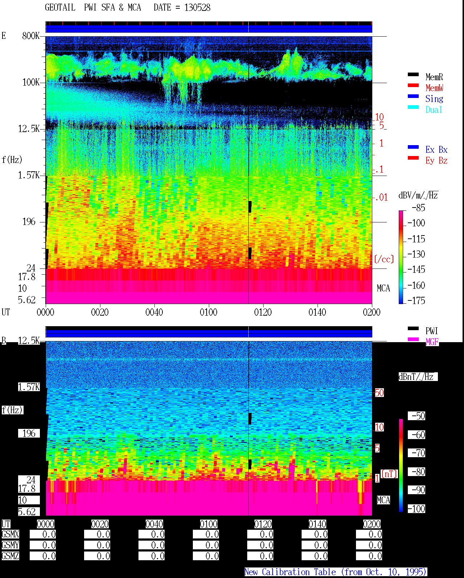
Task: Click the cyan Dual legend swatch
Action: 413,107
